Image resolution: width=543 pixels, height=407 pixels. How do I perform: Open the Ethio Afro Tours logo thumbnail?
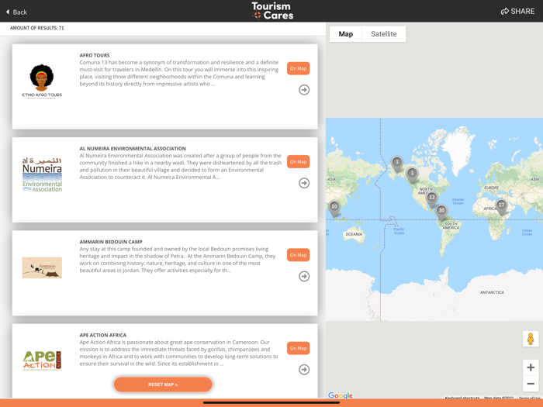42,81
